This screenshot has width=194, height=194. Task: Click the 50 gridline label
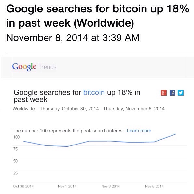pos(16,161)
